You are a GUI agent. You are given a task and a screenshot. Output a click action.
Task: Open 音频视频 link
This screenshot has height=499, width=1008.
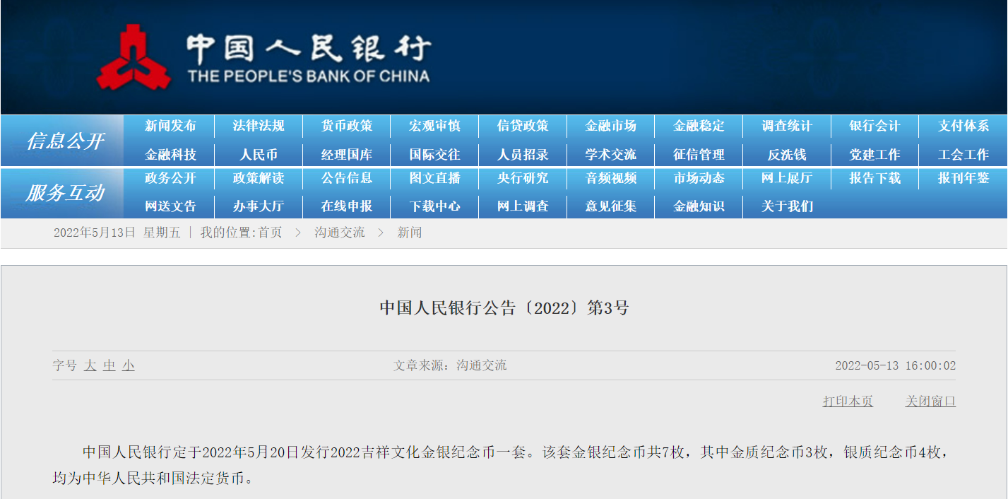point(611,178)
